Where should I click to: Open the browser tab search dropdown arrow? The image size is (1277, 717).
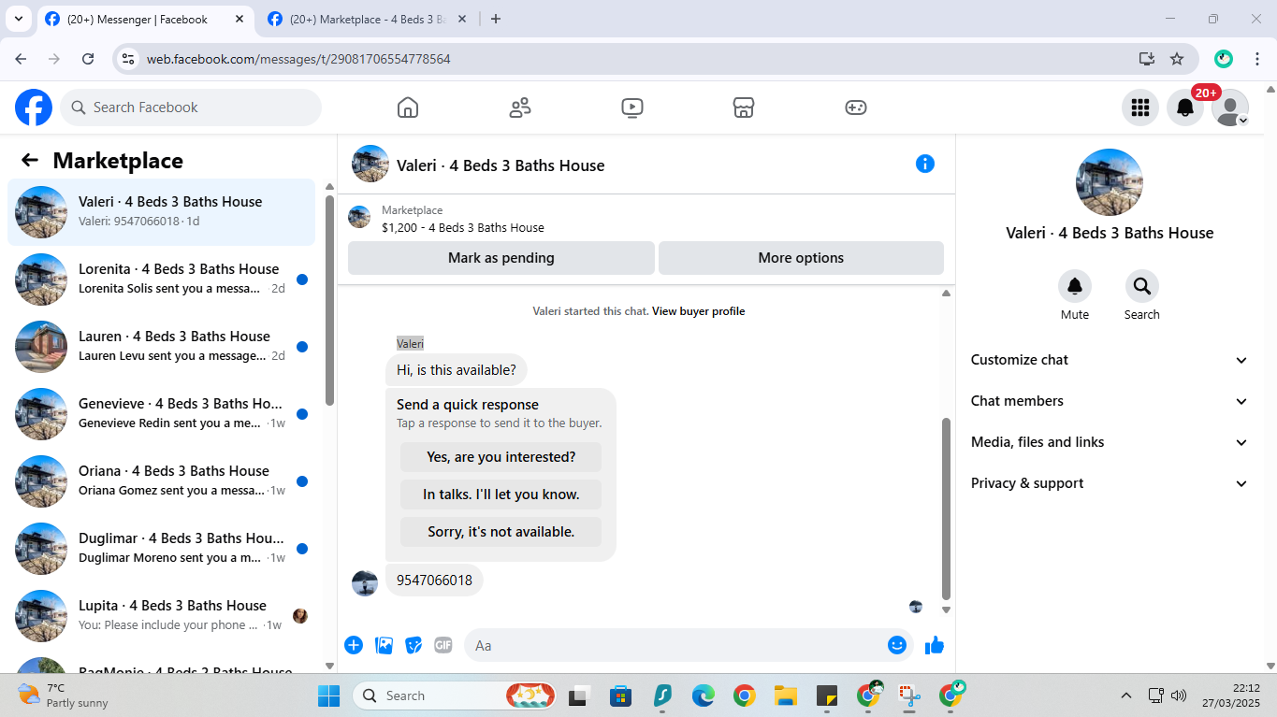click(x=19, y=19)
